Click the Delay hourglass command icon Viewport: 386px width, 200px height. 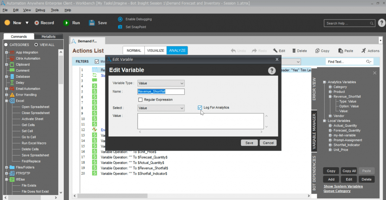tap(12, 83)
